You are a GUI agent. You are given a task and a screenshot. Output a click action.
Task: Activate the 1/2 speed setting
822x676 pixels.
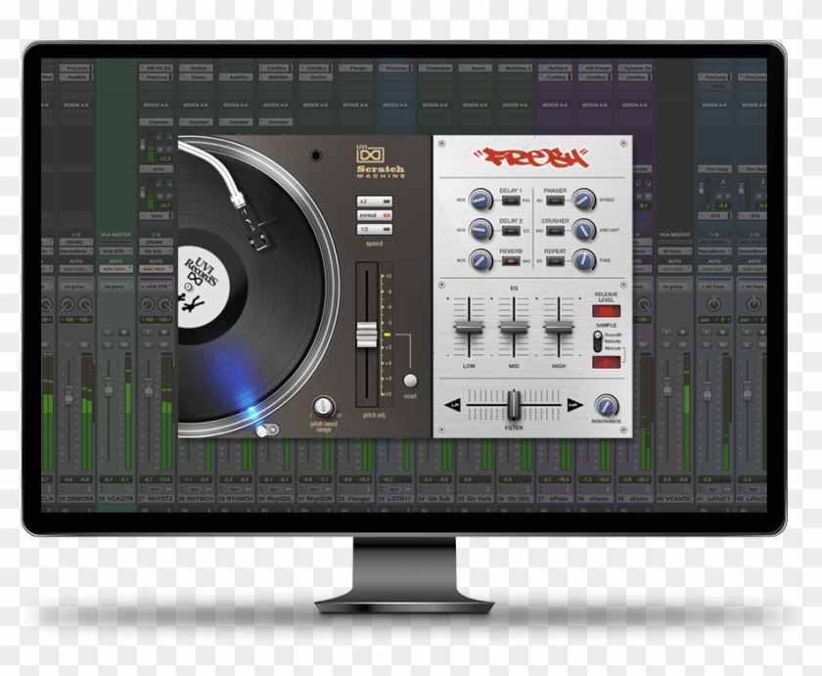point(374,231)
